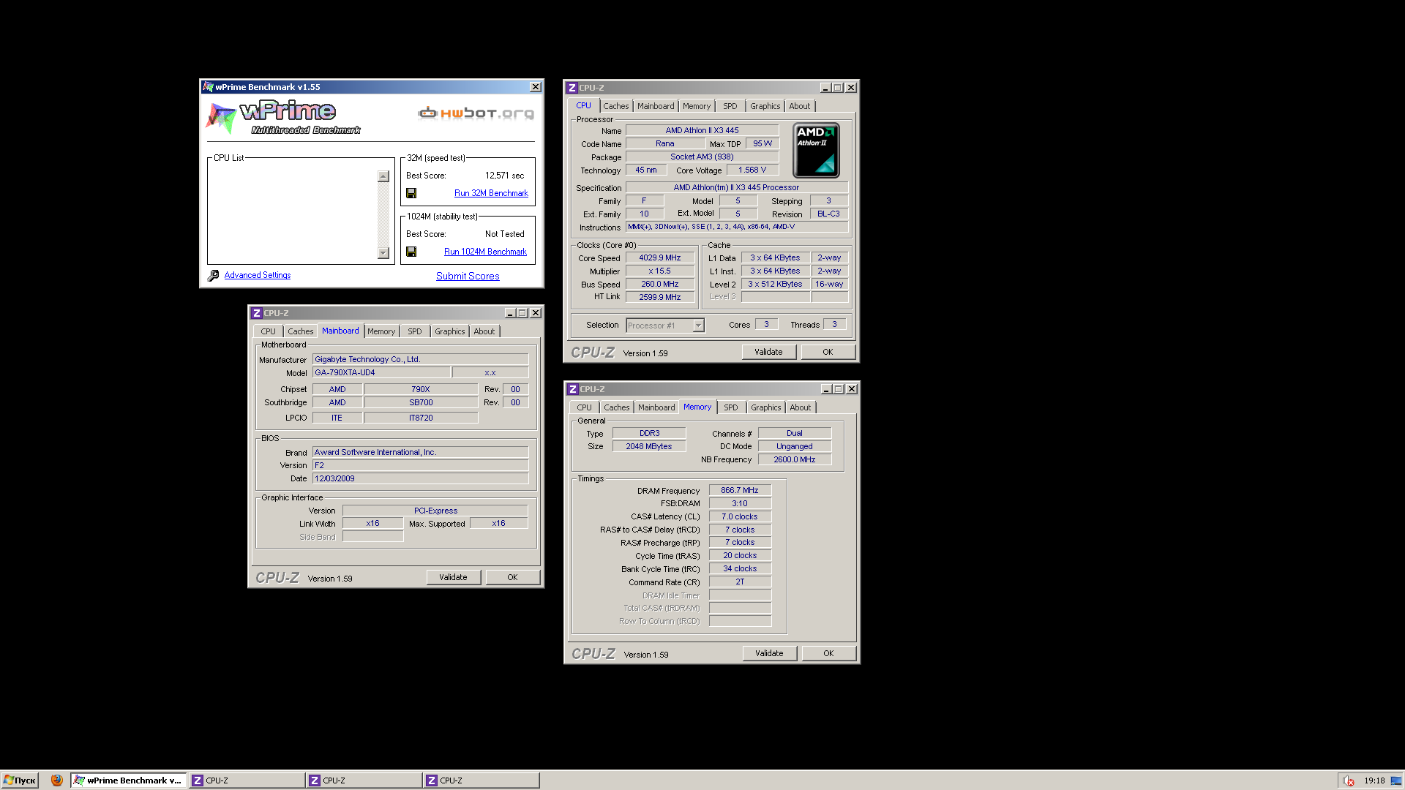Click the second CPU-Z taskbar button

pos(364,780)
